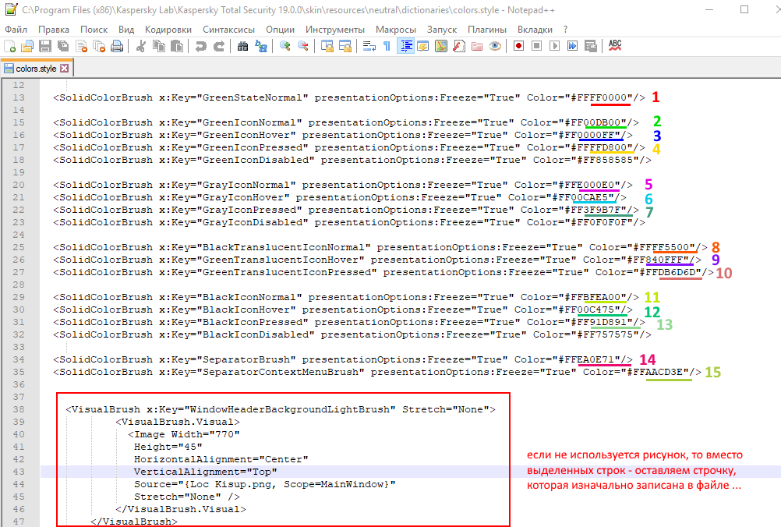Open the Function List icon
Image resolution: width=781 pixels, height=527 pixels.
(459, 46)
